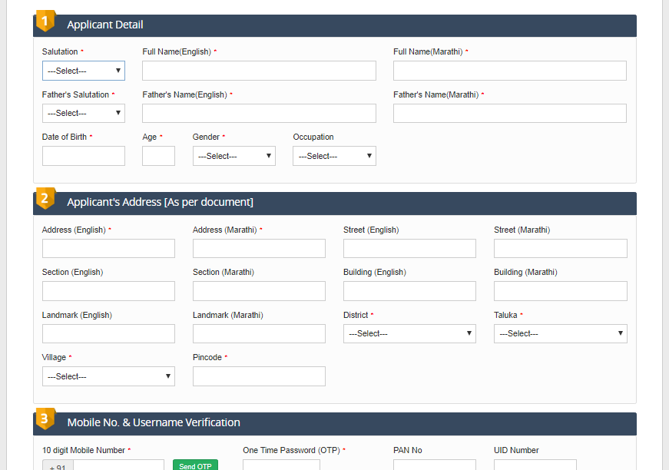Focus the Full Name(English) text field
Screen dimensions: 669x470
tap(259, 71)
